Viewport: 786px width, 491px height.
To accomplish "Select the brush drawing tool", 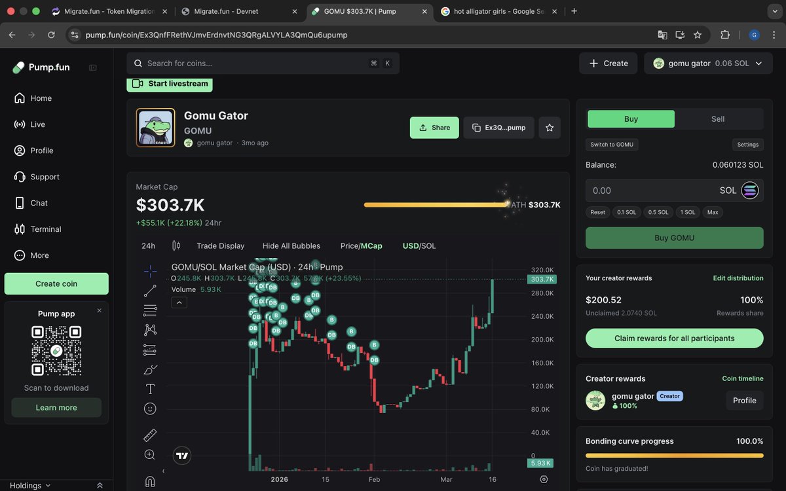I will (x=150, y=369).
